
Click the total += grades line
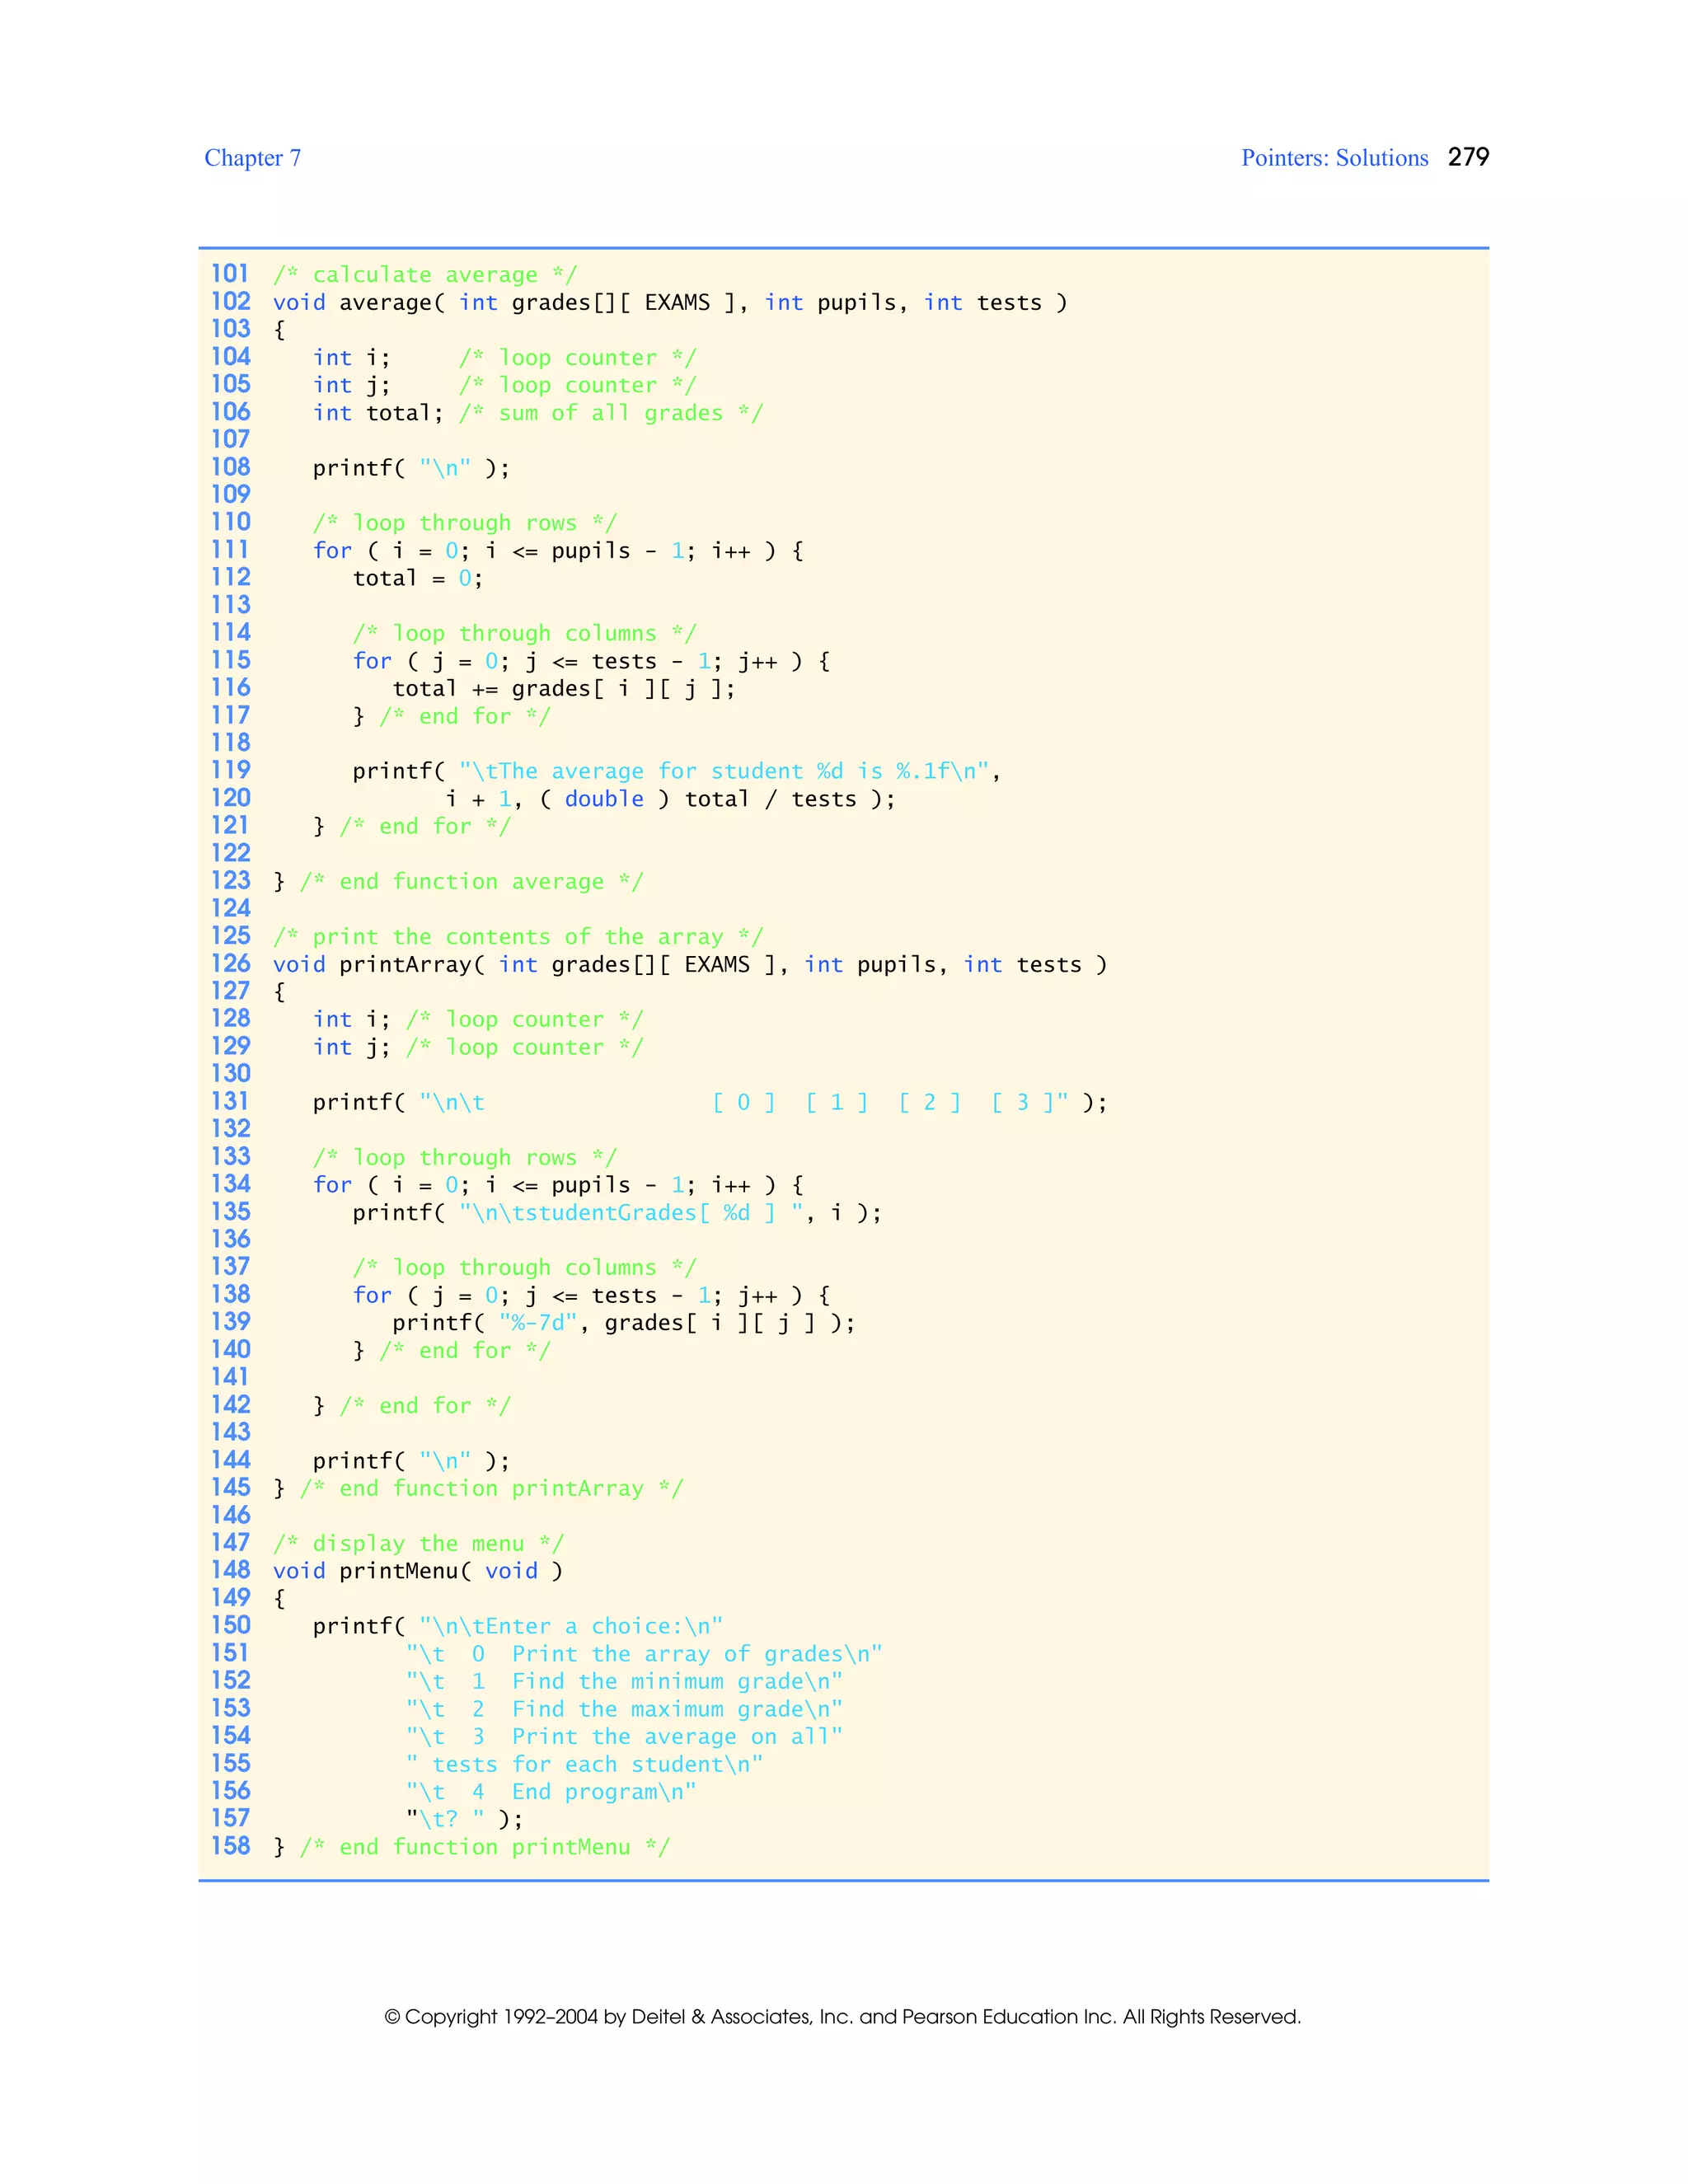563,689
